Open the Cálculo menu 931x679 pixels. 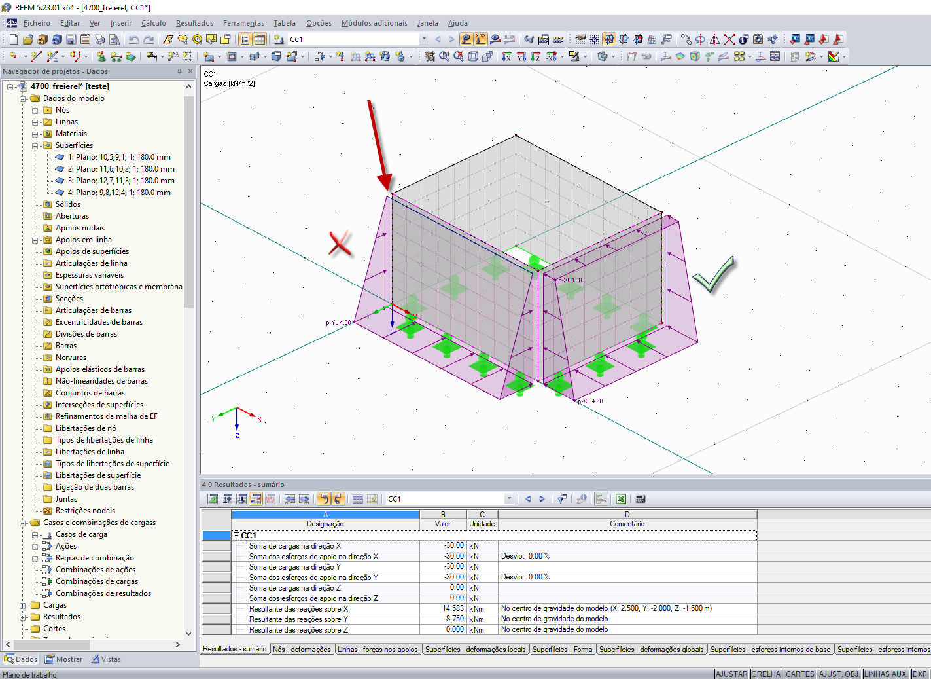point(154,23)
